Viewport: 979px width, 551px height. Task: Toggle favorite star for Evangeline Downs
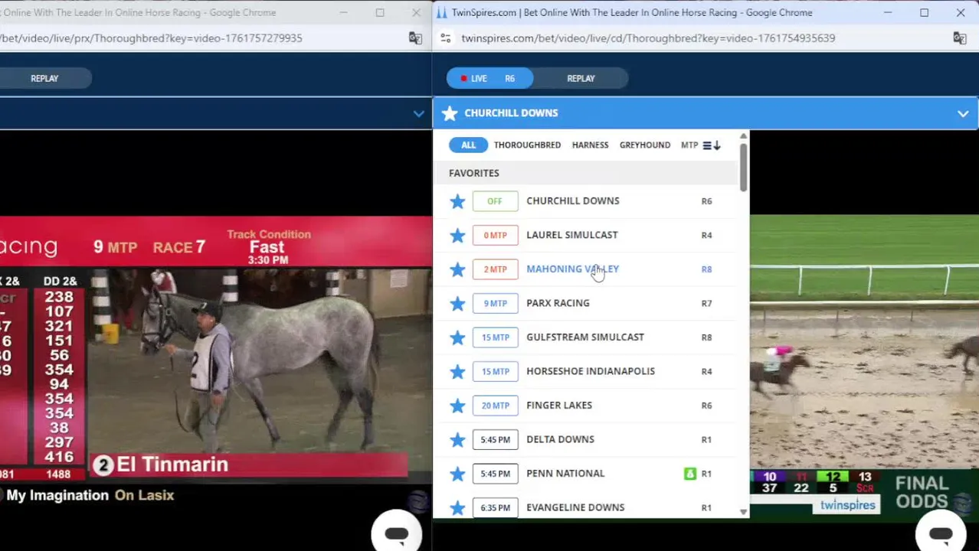(x=457, y=508)
